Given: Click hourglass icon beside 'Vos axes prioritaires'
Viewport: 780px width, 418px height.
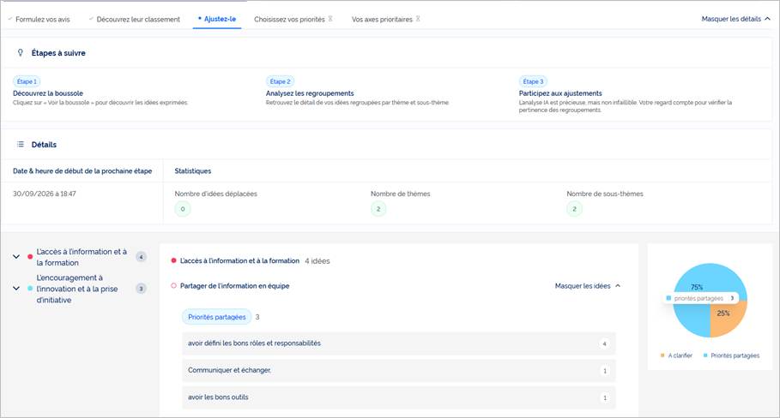Looking at the screenshot, I should (x=418, y=19).
